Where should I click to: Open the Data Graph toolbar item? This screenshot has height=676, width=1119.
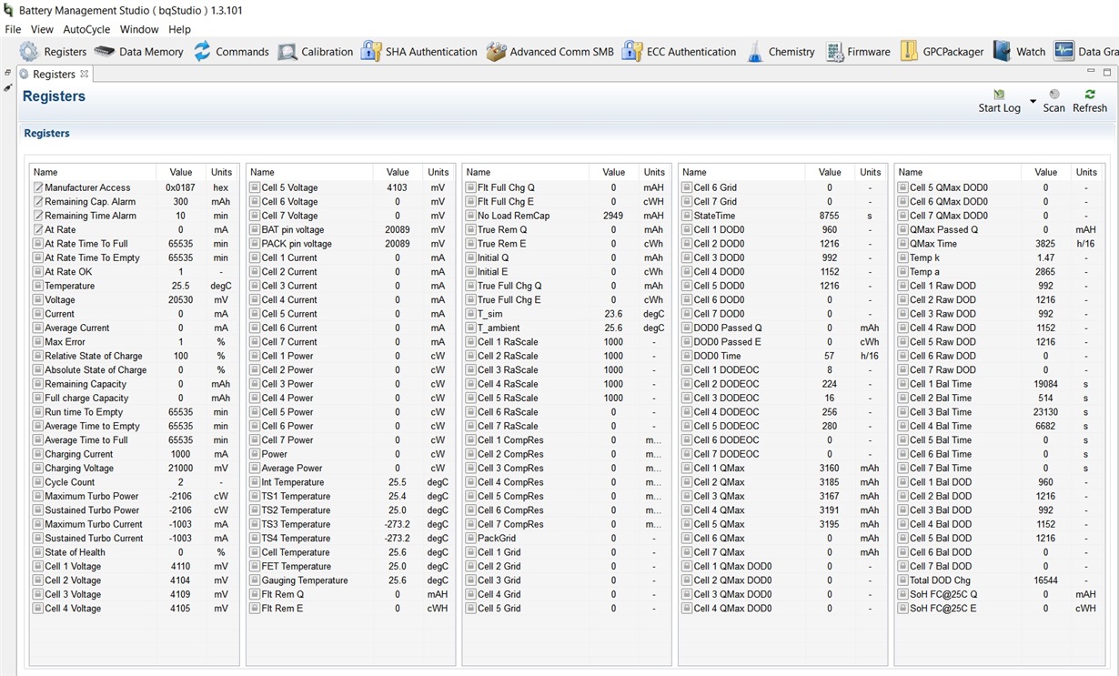click(1086, 52)
